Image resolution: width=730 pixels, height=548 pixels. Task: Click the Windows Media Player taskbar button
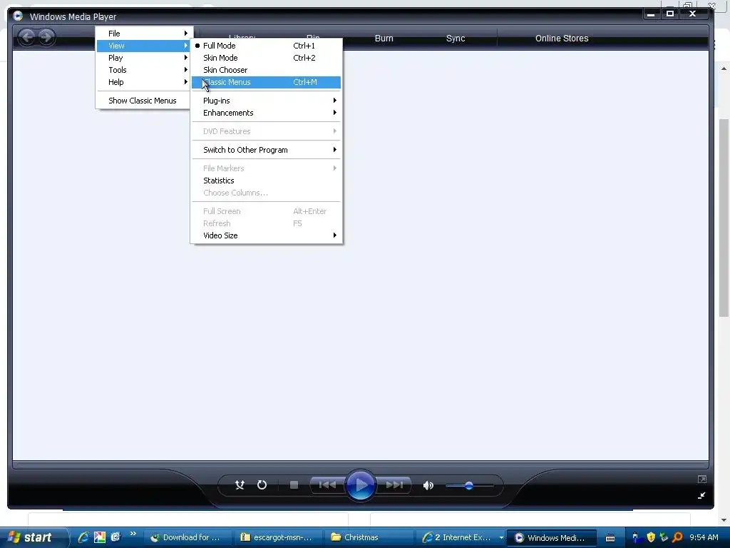pos(551,538)
